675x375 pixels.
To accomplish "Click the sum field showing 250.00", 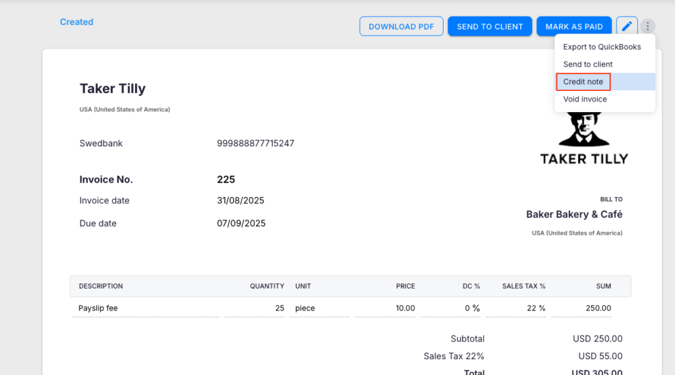I will pyautogui.click(x=587, y=308).
